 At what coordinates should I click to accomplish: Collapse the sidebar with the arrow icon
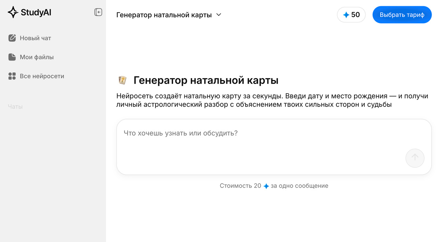pos(98,12)
